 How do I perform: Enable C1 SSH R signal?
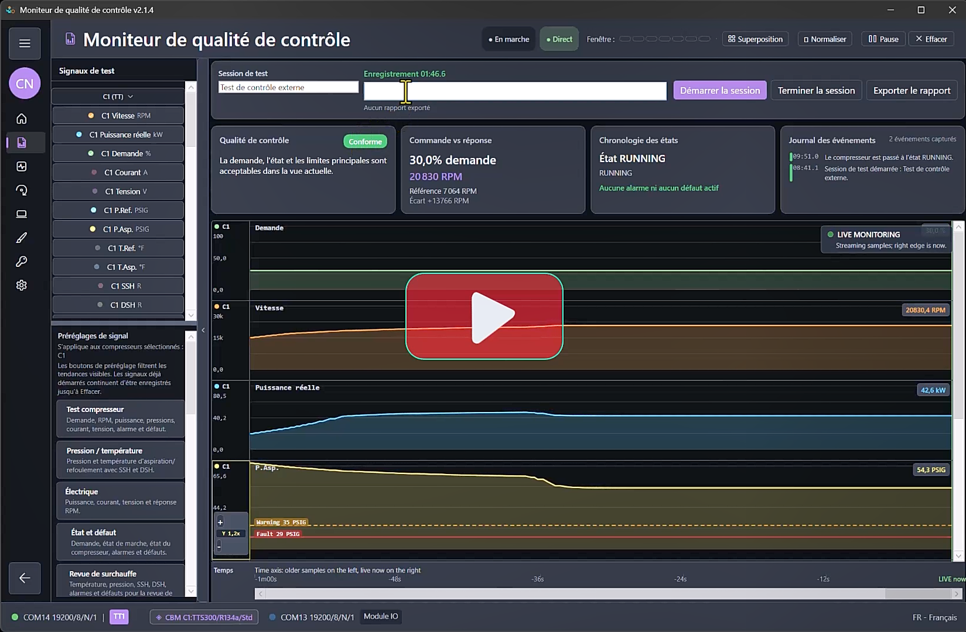point(118,286)
